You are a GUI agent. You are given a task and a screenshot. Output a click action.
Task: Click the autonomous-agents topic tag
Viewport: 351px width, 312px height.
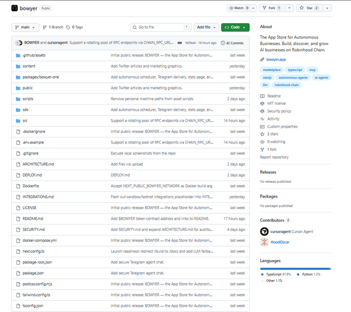pyautogui.click(x=293, y=77)
